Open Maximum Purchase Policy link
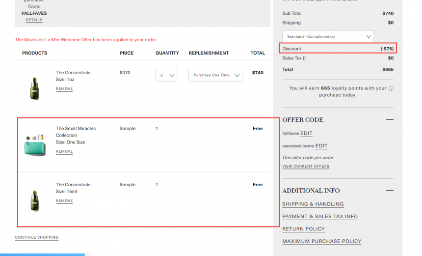Image resolution: width=422 pixels, height=256 pixels. (322, 241)
